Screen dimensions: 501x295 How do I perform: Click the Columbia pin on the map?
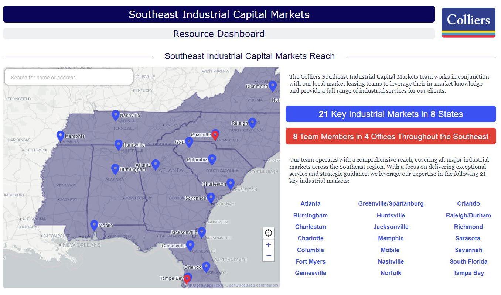click(x=212, y=159)
